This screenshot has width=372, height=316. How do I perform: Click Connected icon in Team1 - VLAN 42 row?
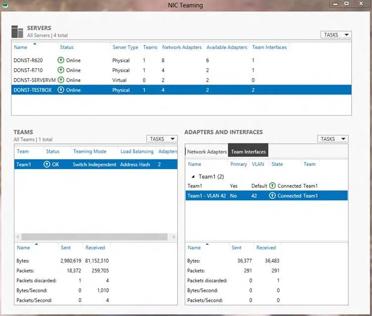[273, 195]
